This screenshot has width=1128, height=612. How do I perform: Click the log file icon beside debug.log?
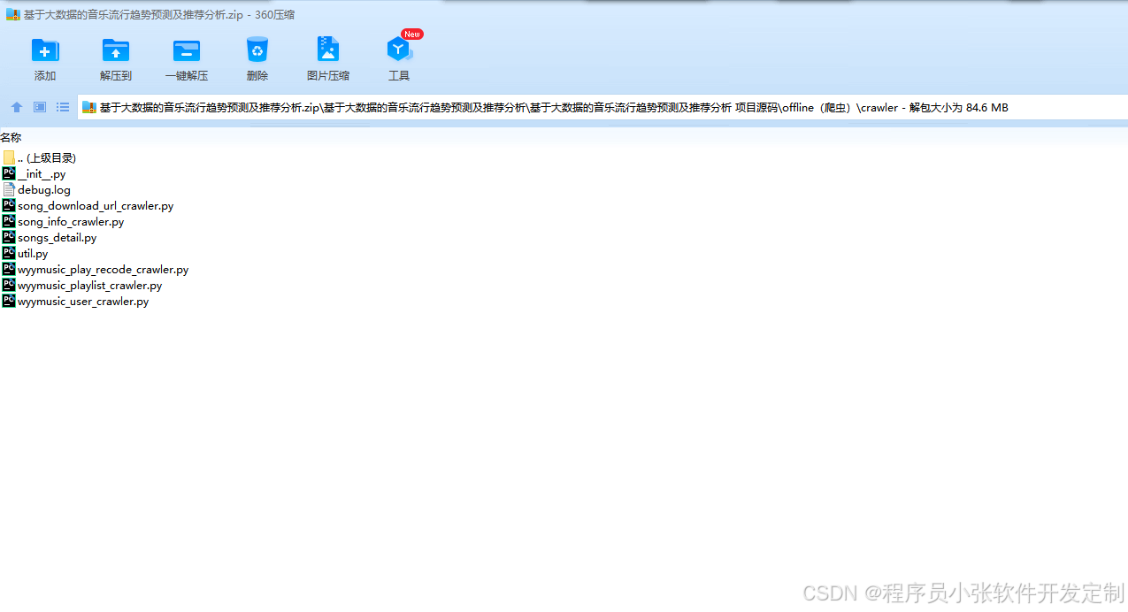(x=9, y=189)
